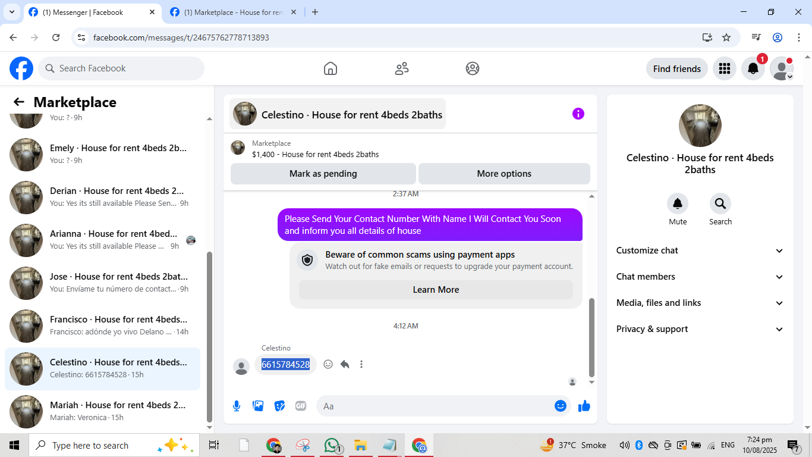
Task: Click the browser address bar URL
Action: click(x=181, y=37)
